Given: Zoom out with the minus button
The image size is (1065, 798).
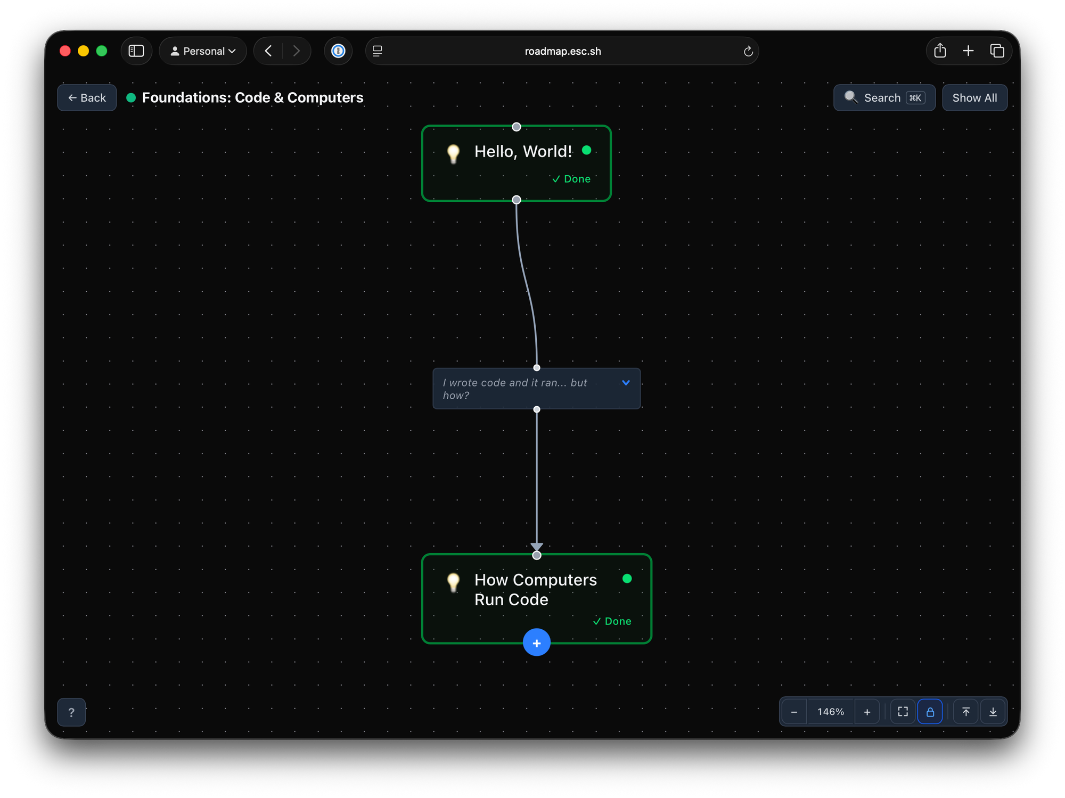Looking at the screenshot, I should 794,712.
